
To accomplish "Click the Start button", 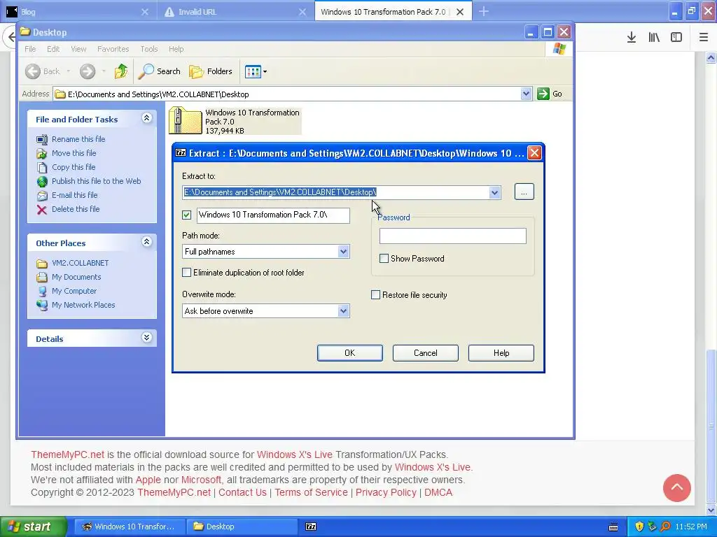I will [33, 527].
